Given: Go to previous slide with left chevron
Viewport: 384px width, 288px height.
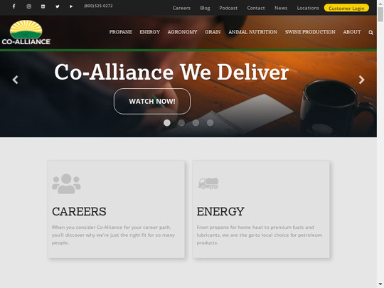Looking at the screenshot, I should (15, 80).
